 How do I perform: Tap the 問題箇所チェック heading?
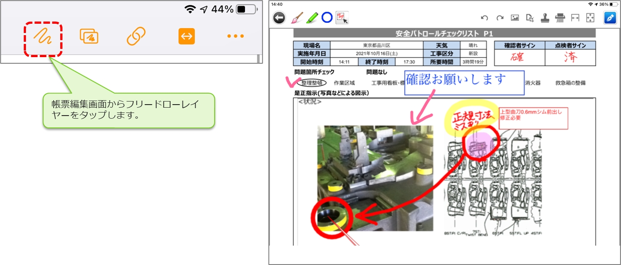(x=314, y=72)
